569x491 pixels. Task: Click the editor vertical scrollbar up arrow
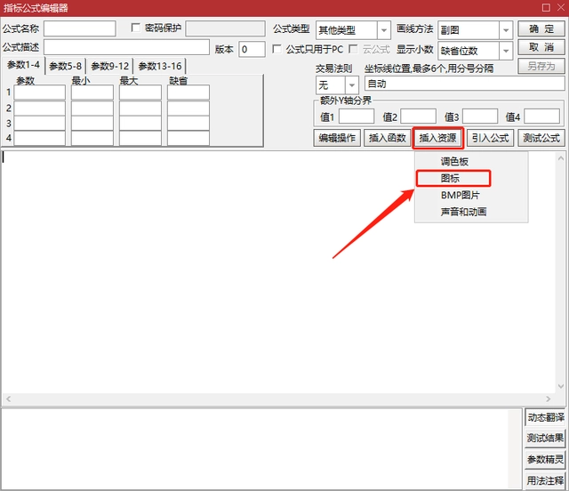[560, 158]
